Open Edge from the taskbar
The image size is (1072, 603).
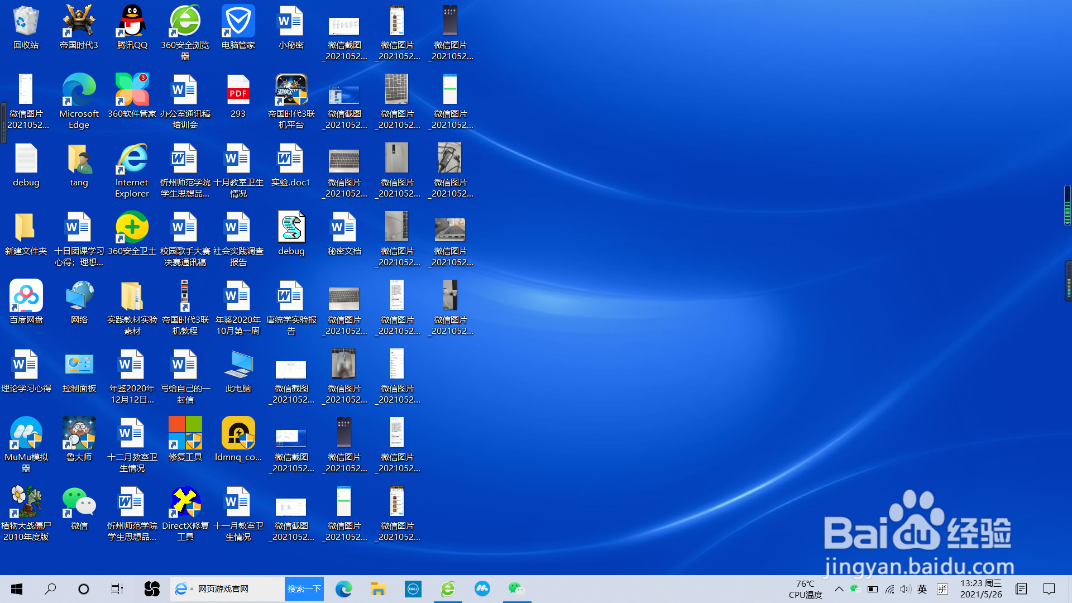343,588
